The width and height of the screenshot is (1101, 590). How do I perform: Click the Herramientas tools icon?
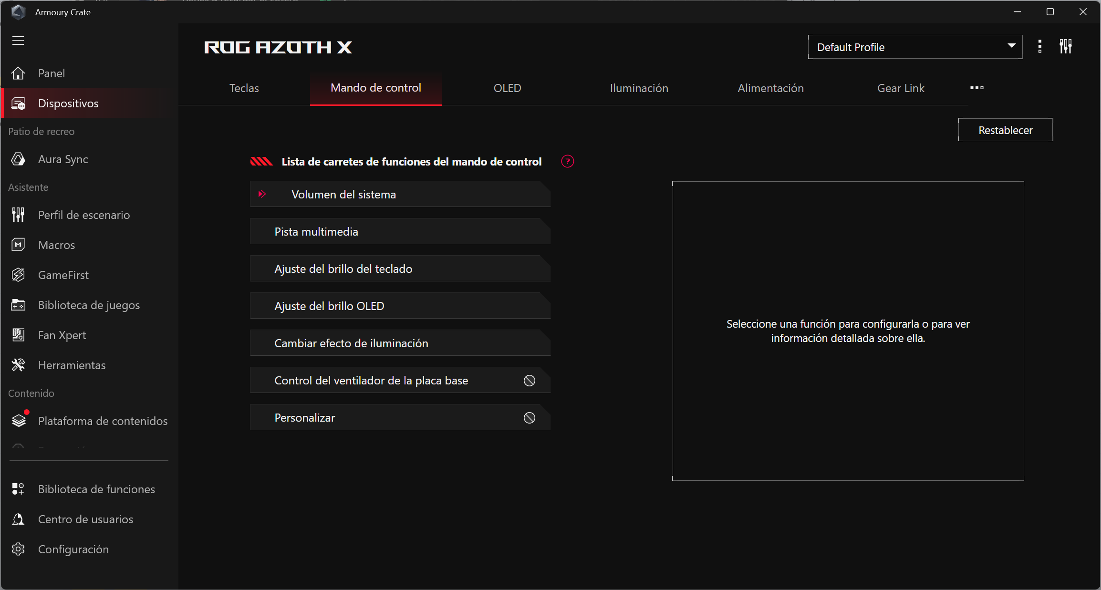tap(18, 365)
